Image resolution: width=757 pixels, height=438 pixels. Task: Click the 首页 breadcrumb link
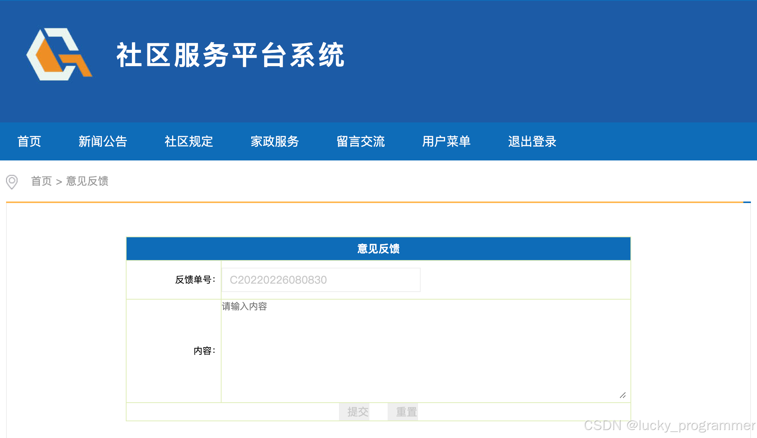[x=41, y=181]
